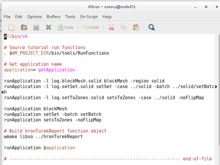This screenshot has height=165, width=220.
Task: Click 'log.setToZones.solid' text
Action: 78,98
